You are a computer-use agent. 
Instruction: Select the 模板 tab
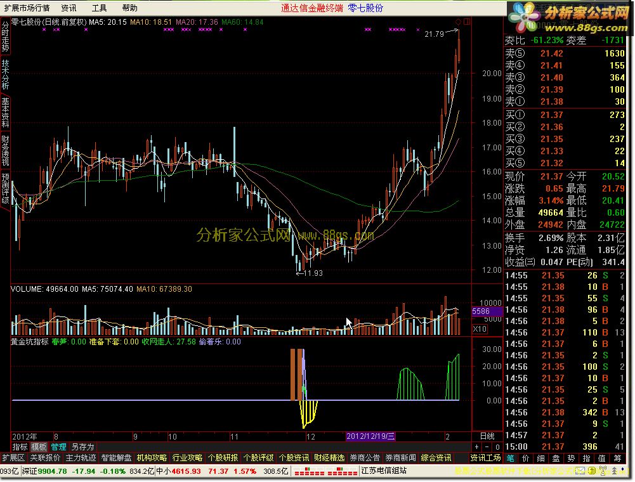click(x=39, y=446)
